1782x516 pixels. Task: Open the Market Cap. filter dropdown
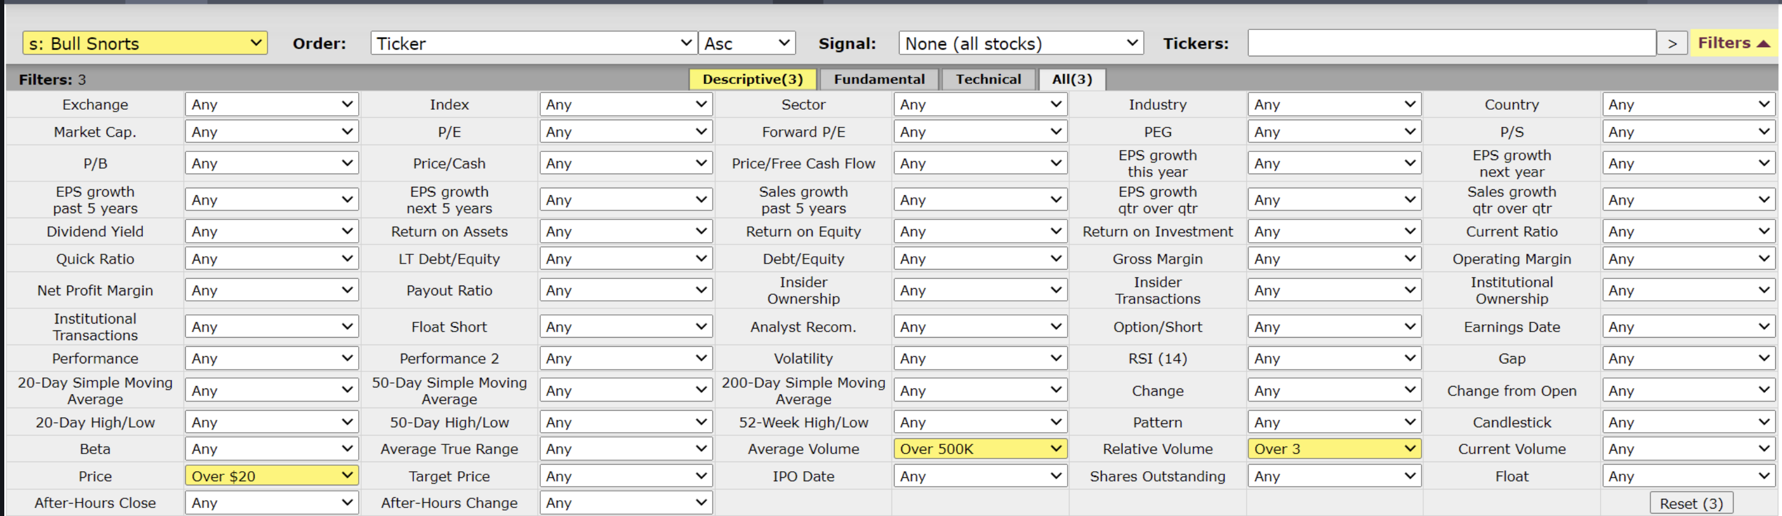click(272, 131)
